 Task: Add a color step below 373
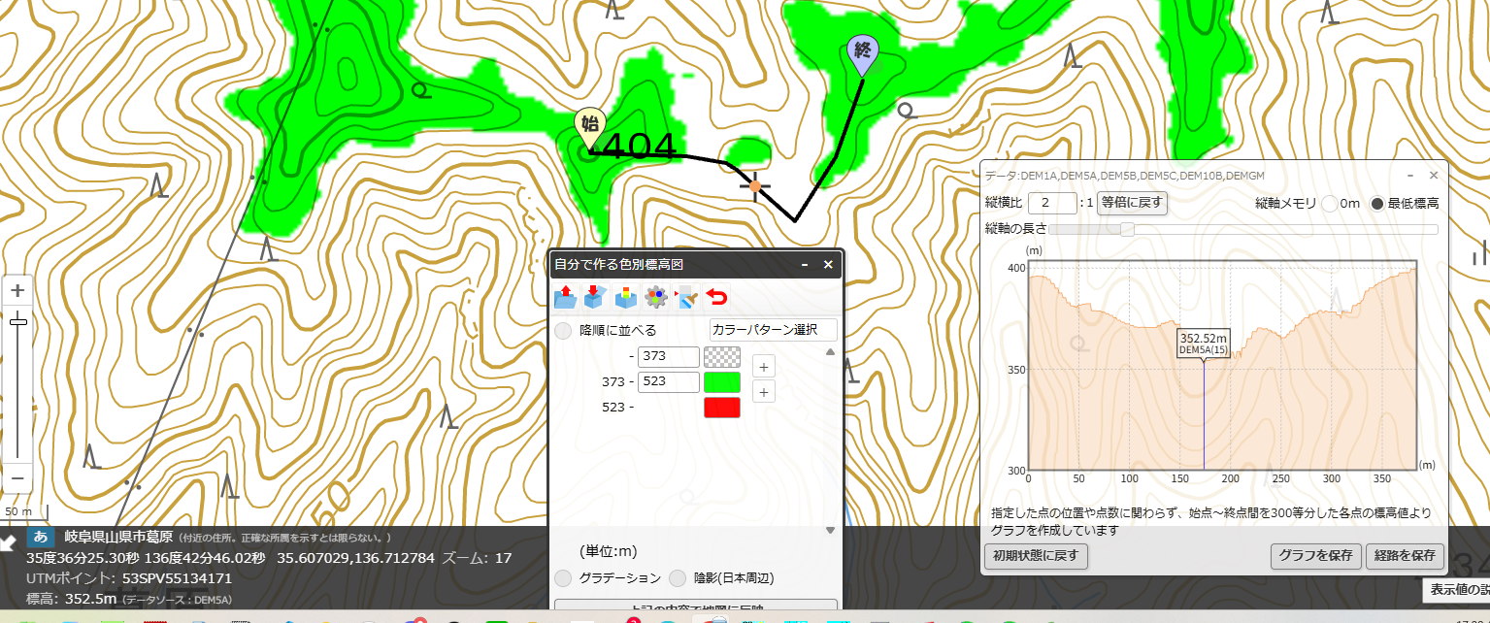click(764, 368)
